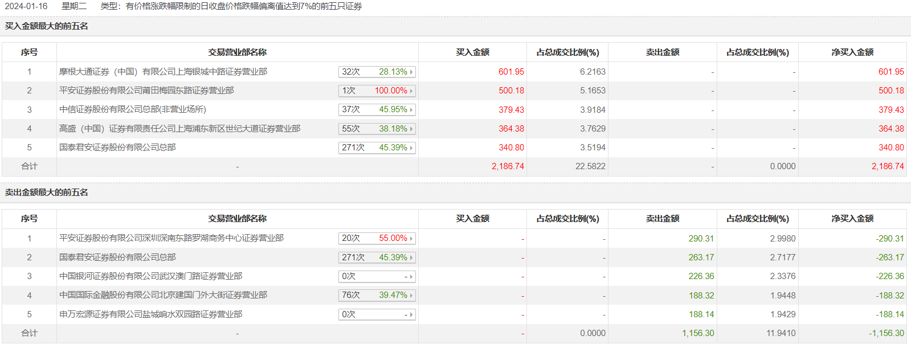
Task: Select total sell ratio 11.9410
Action: [781, 333]
